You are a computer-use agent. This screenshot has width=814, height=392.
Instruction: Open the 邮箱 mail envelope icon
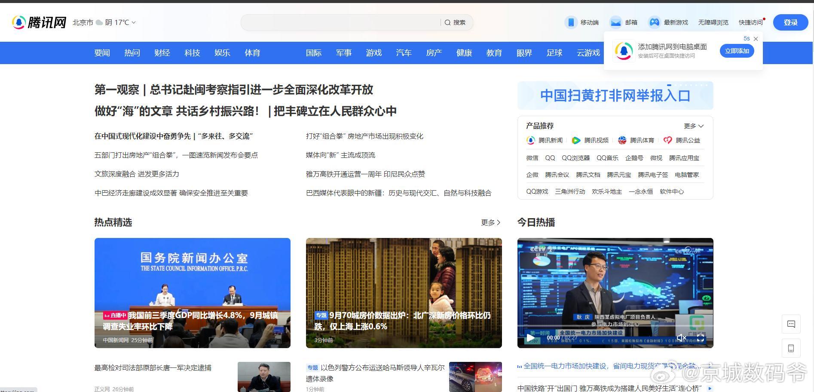point(615,22)
